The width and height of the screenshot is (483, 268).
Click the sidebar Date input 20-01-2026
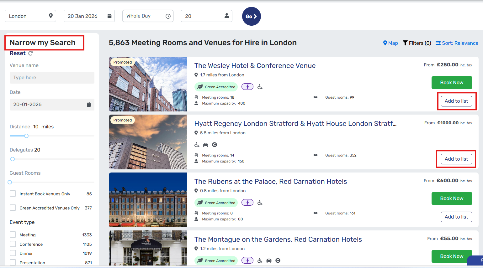pos(52,105)
